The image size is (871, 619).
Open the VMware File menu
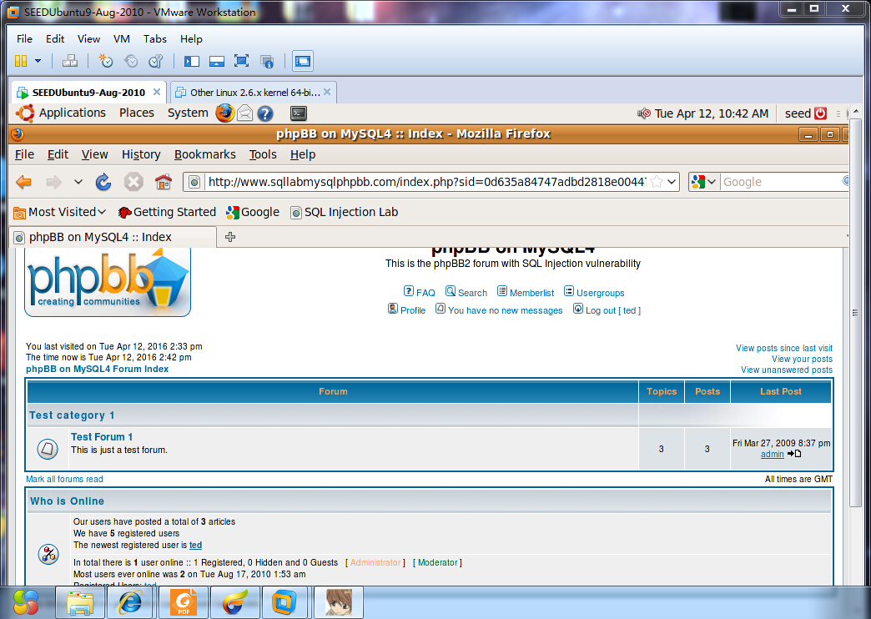[24, 39]
